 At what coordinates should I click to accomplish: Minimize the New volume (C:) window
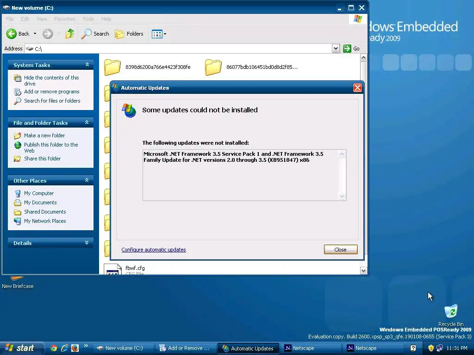point(339,8)
